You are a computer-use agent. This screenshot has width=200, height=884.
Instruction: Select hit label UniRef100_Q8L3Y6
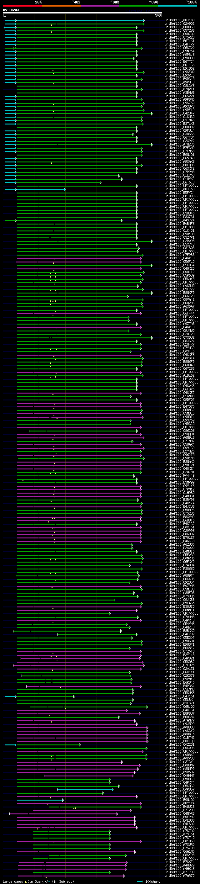179,86
